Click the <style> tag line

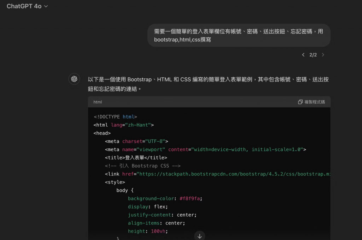[x=115, y=182]
